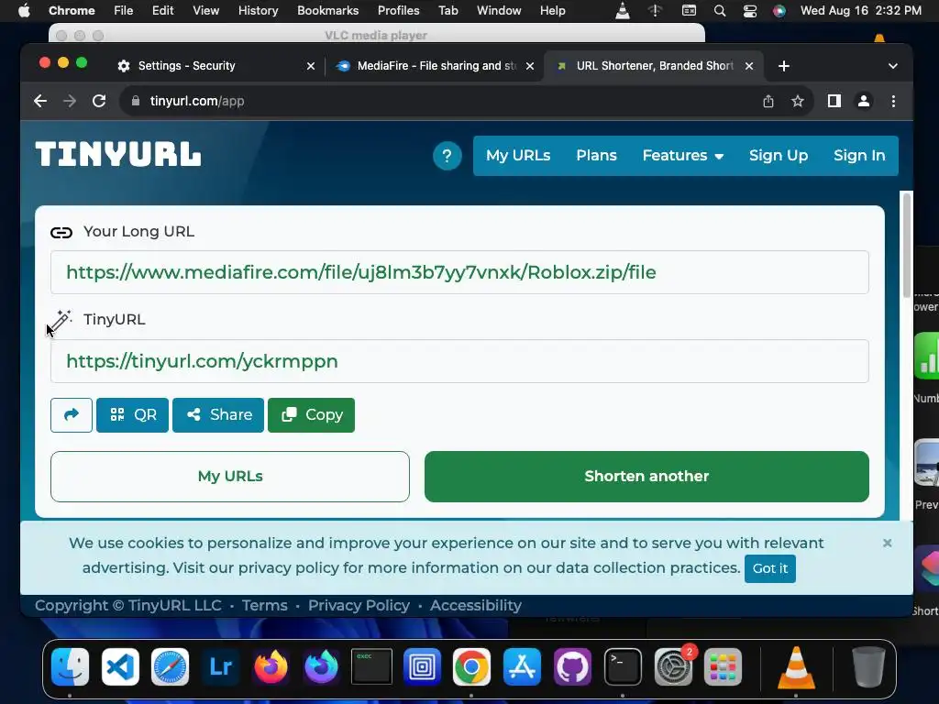This screenshot has width=939, height=704.
Task: Launch Safari from the Dock
Action: coord(170,667)
